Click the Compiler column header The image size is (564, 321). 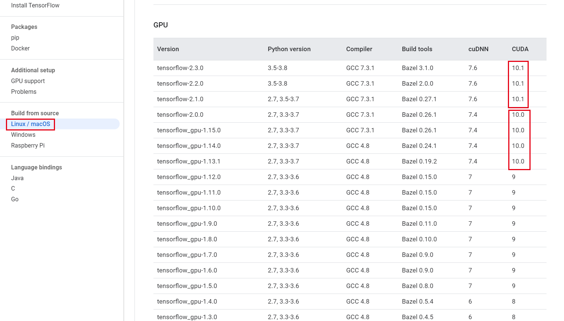(359, 49)
